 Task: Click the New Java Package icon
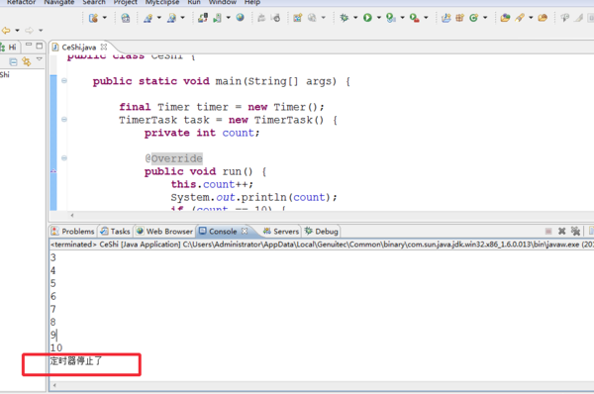click(460, 18)
